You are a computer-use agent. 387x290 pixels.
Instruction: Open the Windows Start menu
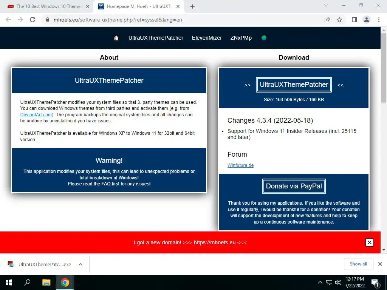coord(9,282)
